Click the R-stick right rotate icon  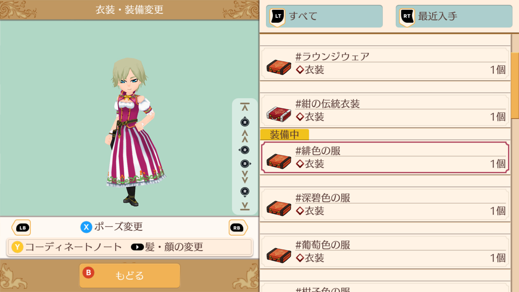[x=245, y=164]
